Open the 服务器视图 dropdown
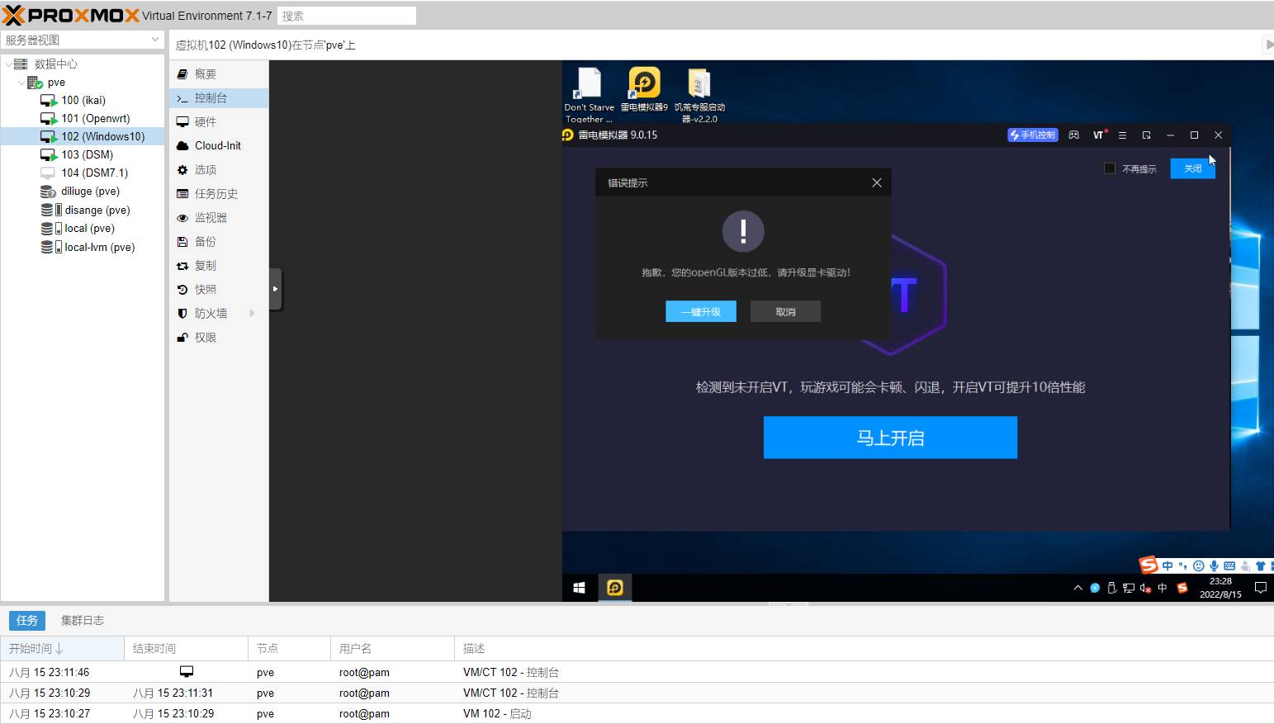Image resolution: width=1274 pixels, height=724 pixels. tap(154, 40)
